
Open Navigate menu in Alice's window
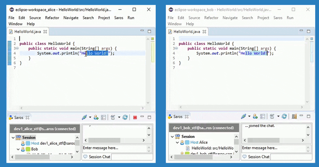pyautogui.click(x=71, y=18)
